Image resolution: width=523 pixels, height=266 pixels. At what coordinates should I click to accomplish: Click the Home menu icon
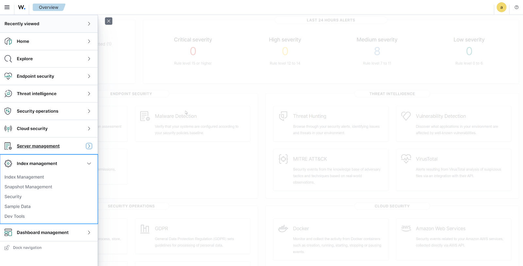[x=8, y=41]
